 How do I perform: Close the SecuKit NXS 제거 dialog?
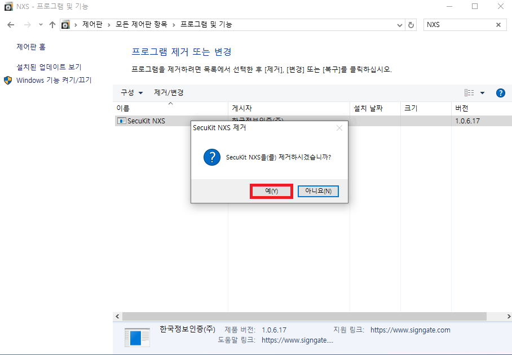click(339, 128)
